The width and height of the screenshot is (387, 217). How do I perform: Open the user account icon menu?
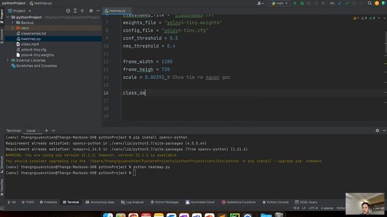260,3
